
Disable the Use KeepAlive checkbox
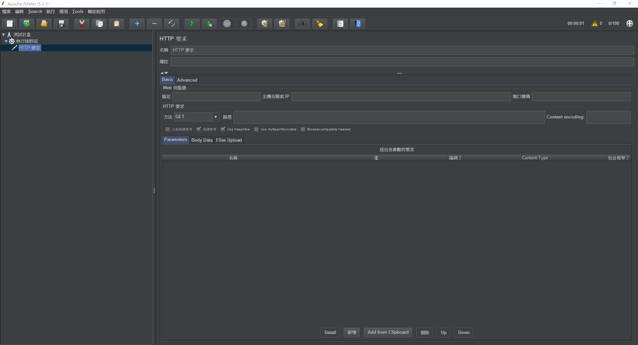(223, 129)
